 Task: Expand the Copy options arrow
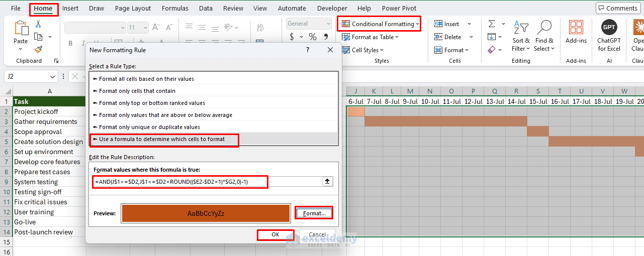click(50, 37)
